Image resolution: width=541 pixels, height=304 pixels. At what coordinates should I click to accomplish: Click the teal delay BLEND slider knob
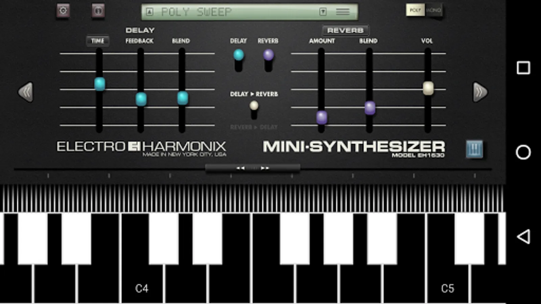click(183, 98)
